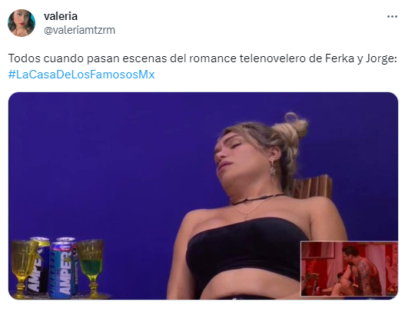
Task: Open the #LaCasaDeLosFamososMx hashtag
Action: 81,75
